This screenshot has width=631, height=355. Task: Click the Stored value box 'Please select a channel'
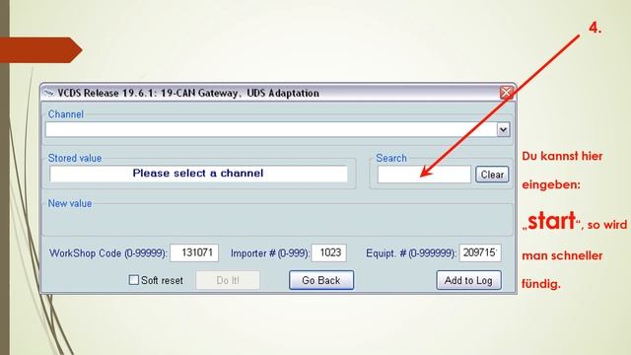[198, 174]
